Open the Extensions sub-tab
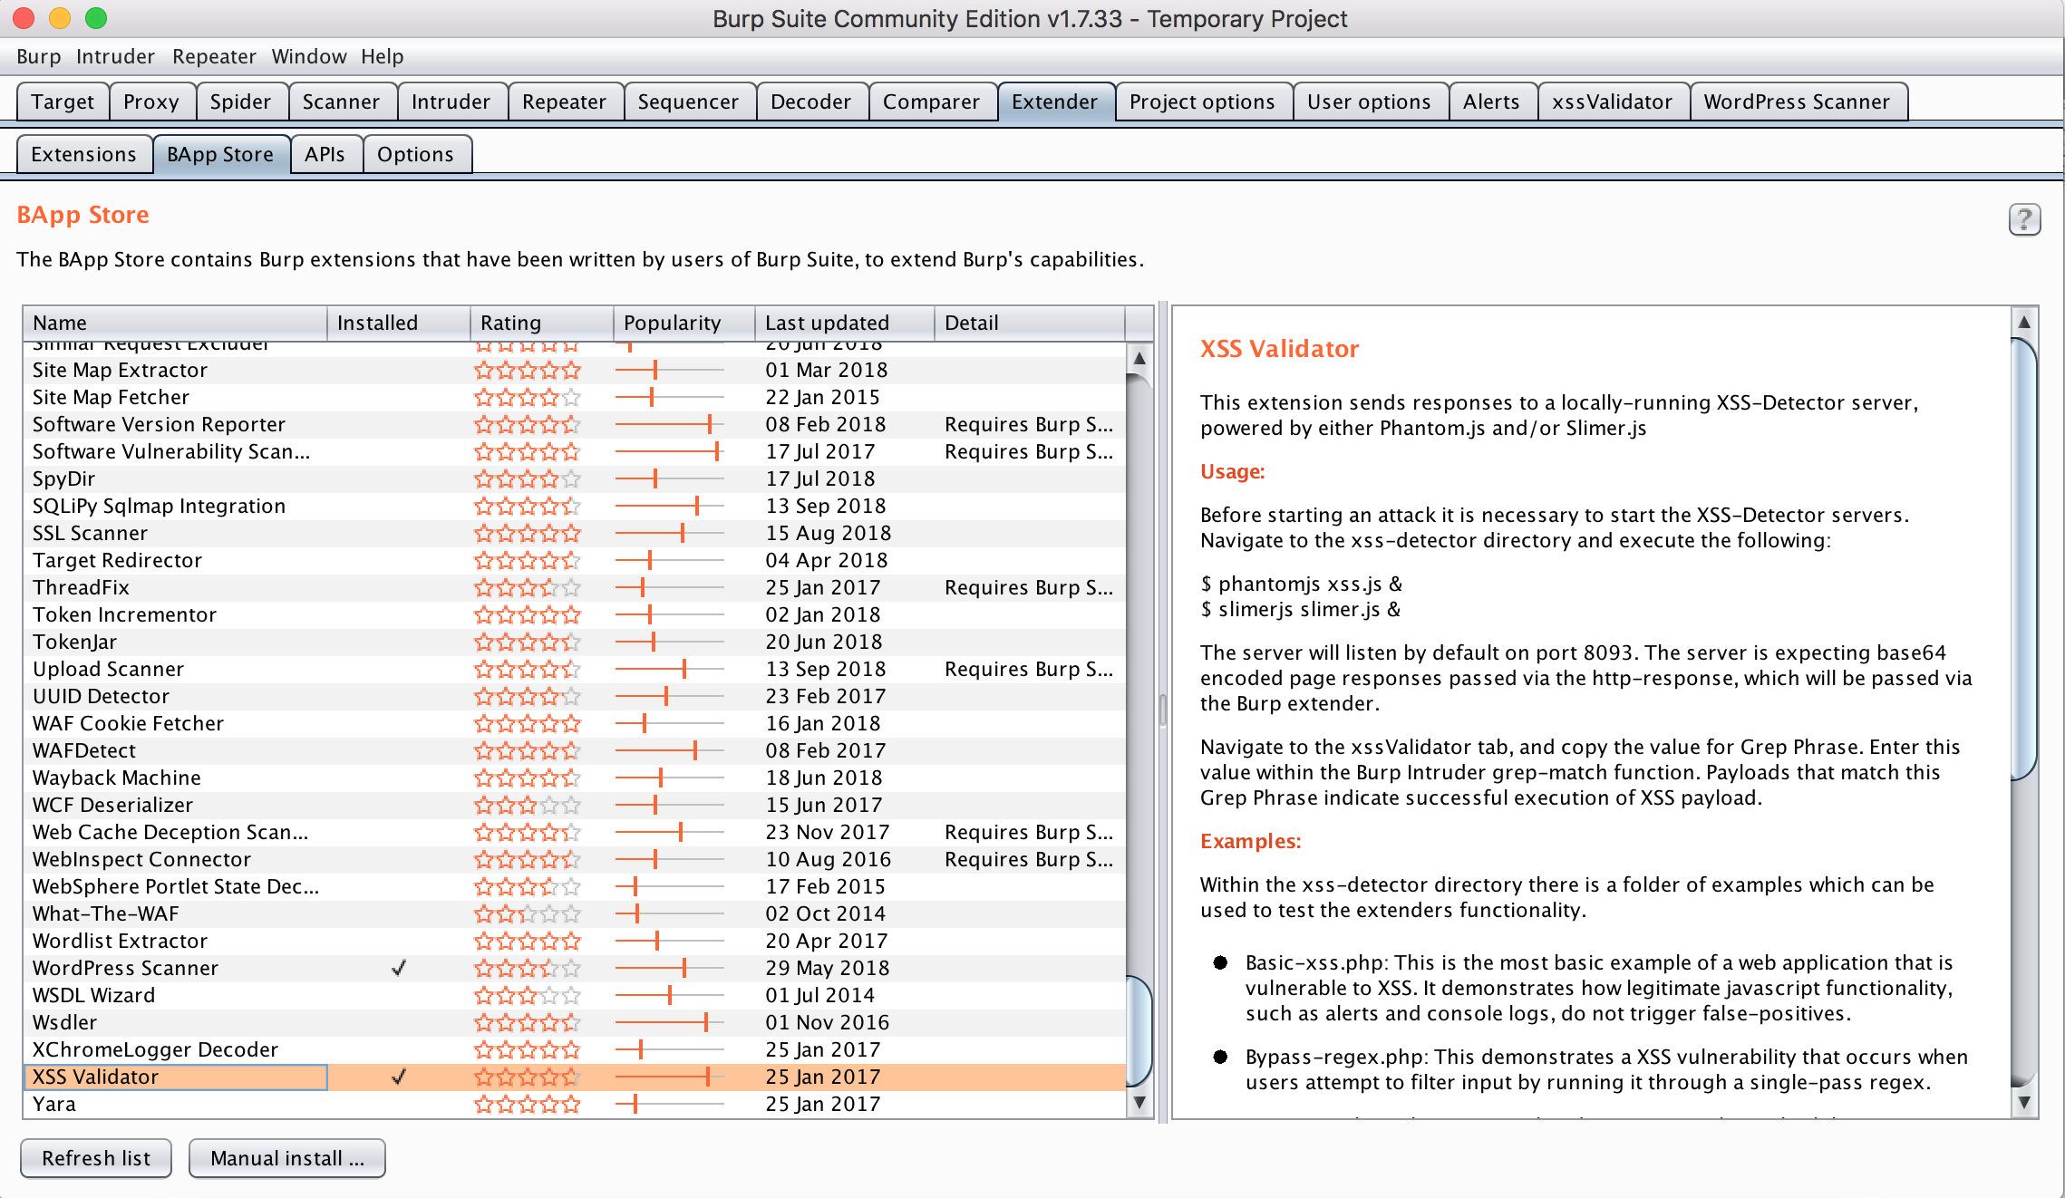Screen dimensions: 2065x1198 [x=83, y=154]
